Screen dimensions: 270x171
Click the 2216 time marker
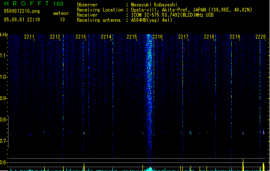pos(158,37)
